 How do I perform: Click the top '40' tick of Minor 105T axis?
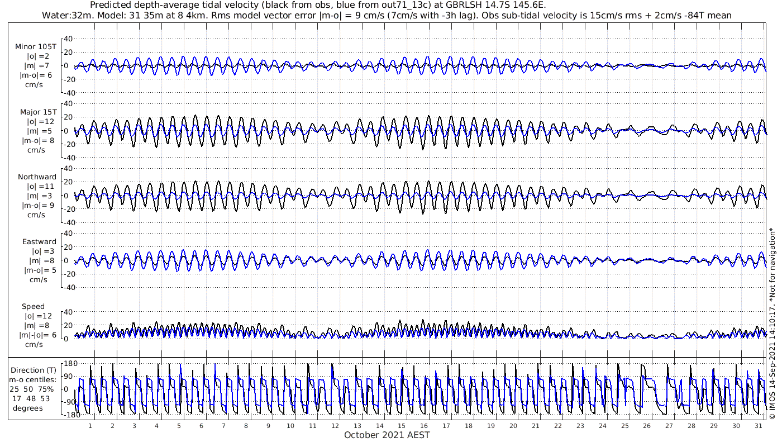coord(69,39)
